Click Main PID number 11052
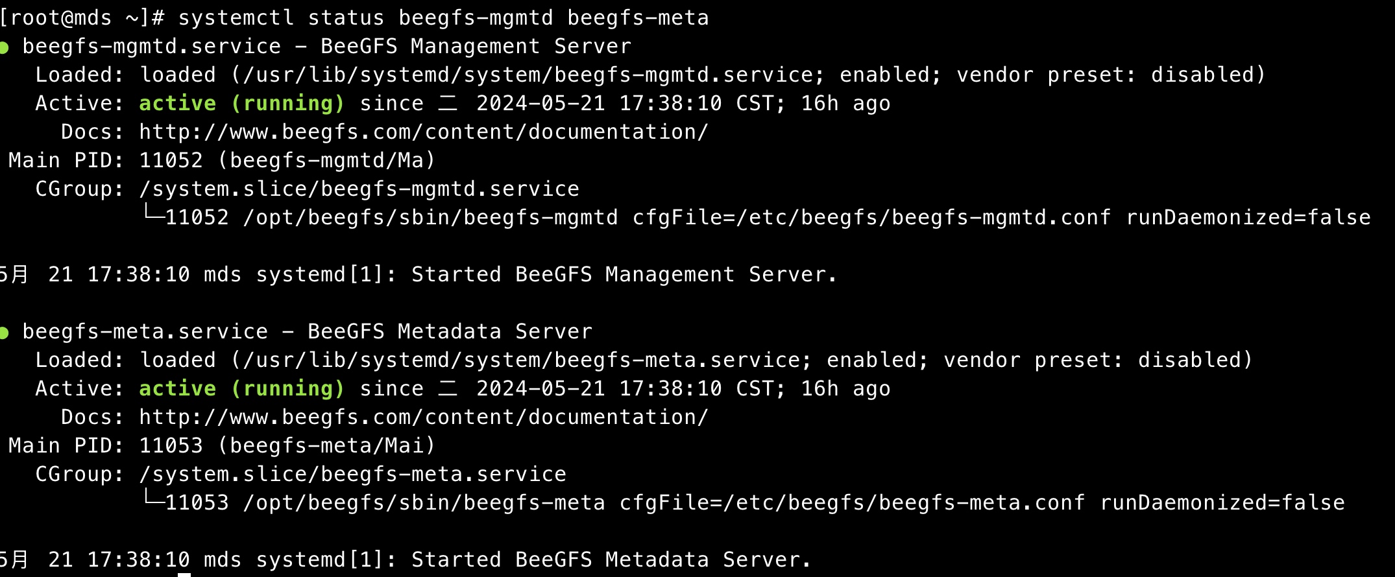Image resolution: width=1395 pixels, height=577 pixels. click(171, 160)
